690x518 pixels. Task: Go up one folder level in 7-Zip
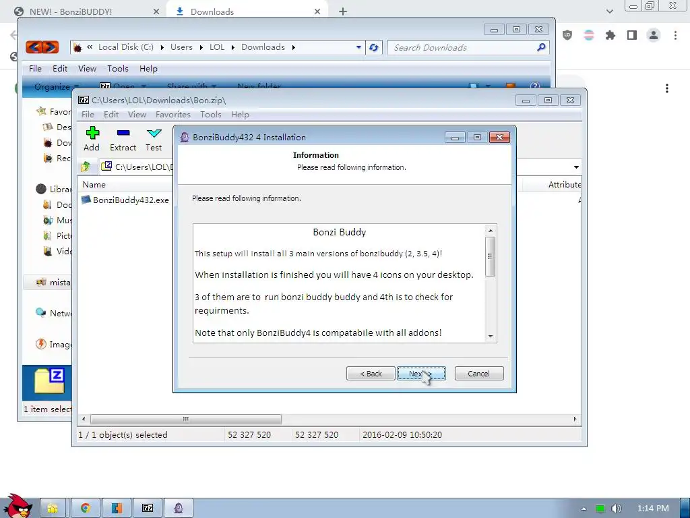86,167
